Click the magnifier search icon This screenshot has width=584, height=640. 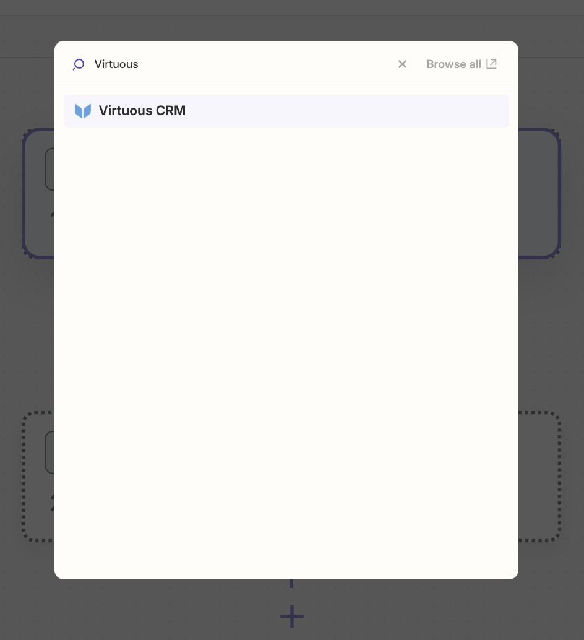pos(79,64)
